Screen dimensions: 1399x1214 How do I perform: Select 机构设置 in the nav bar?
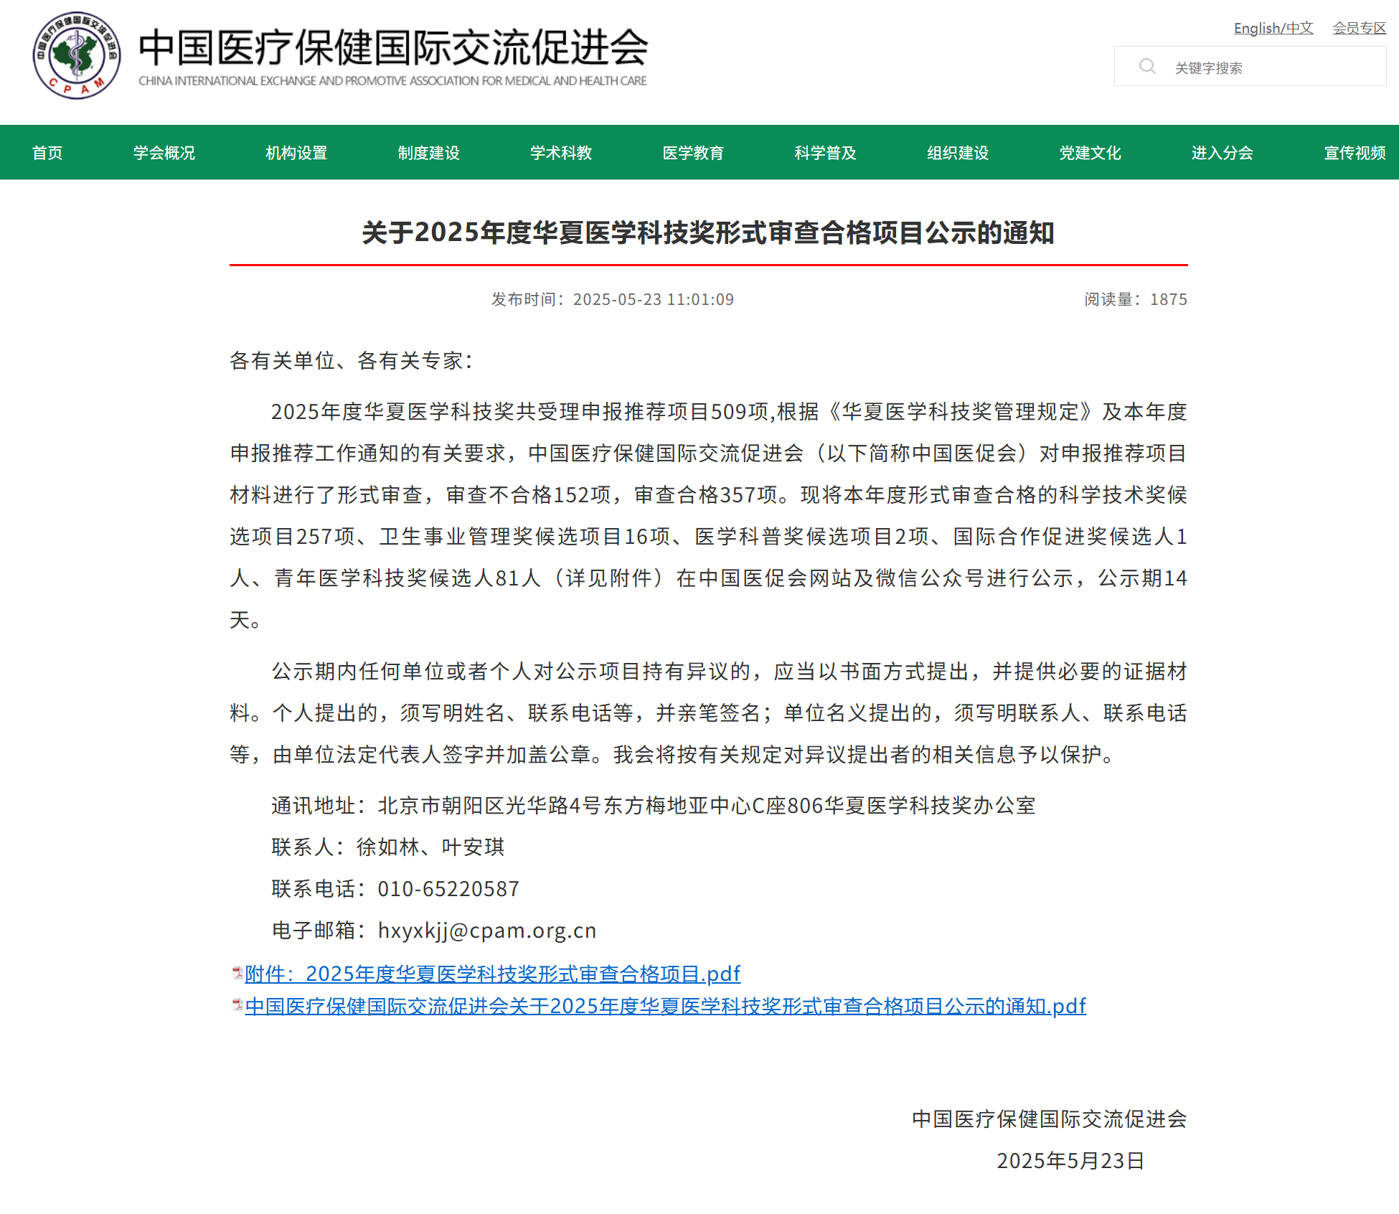coord(296,153)
